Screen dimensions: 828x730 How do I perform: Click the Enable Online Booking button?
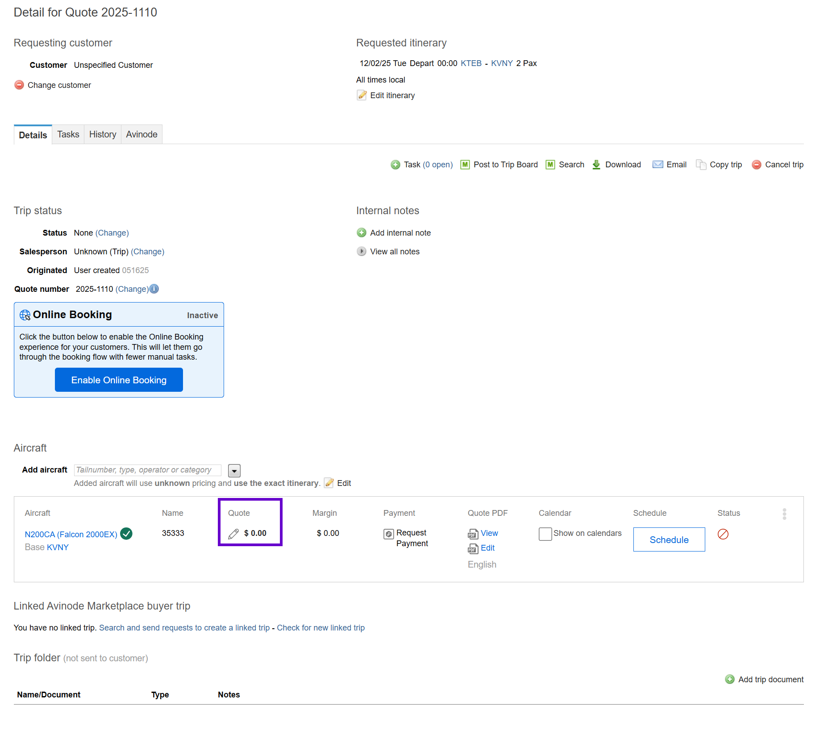pyautogui.click(x=119, y=380)
